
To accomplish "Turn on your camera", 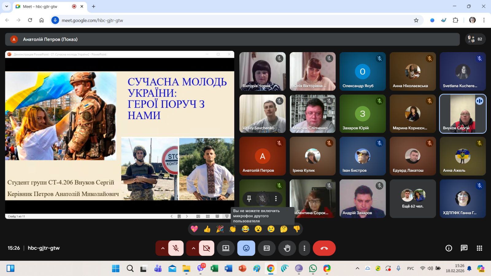I will 207,248.
